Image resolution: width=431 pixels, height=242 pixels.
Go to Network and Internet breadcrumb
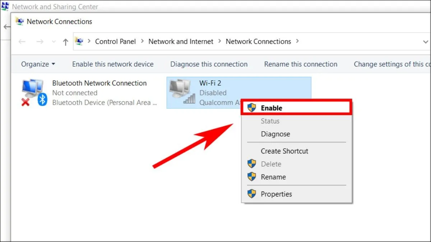click(181, 42)
